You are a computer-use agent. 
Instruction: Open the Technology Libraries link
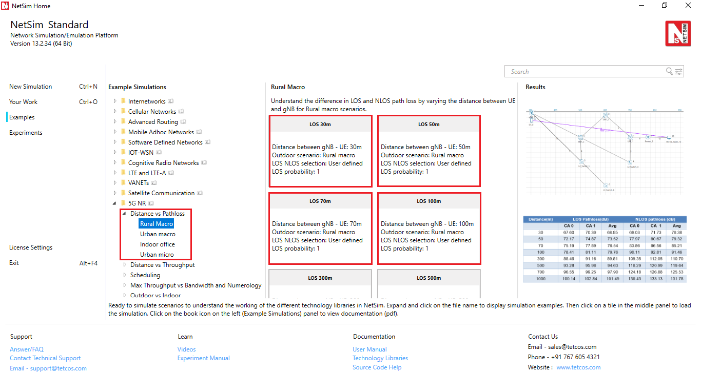click(380, 358)
